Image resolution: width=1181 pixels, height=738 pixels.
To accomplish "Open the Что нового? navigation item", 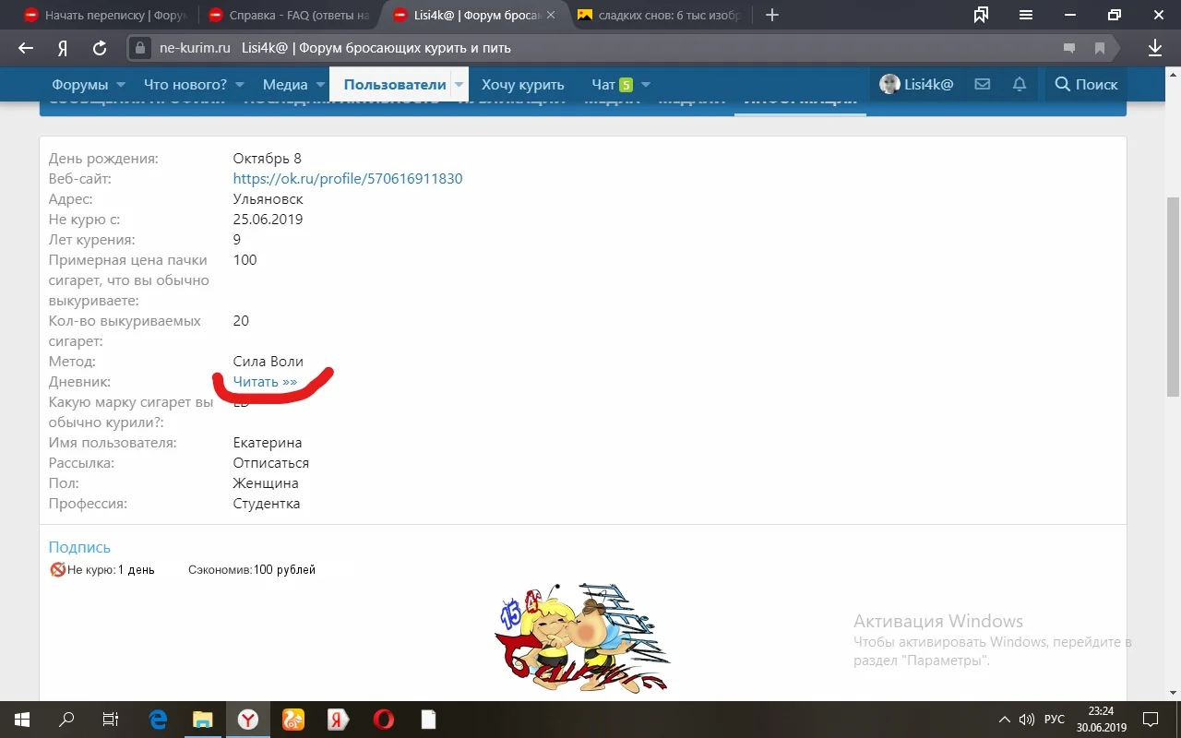I will coord(185,84).
